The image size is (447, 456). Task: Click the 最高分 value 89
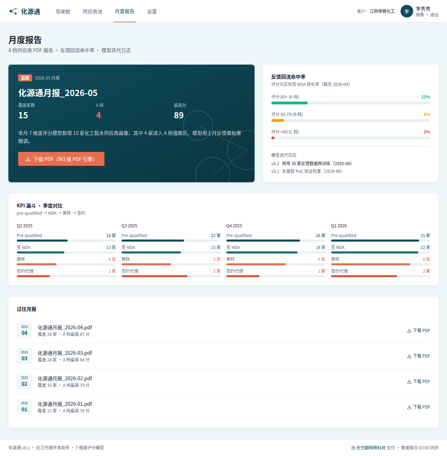pyautogui.click(x=179, y=115)
